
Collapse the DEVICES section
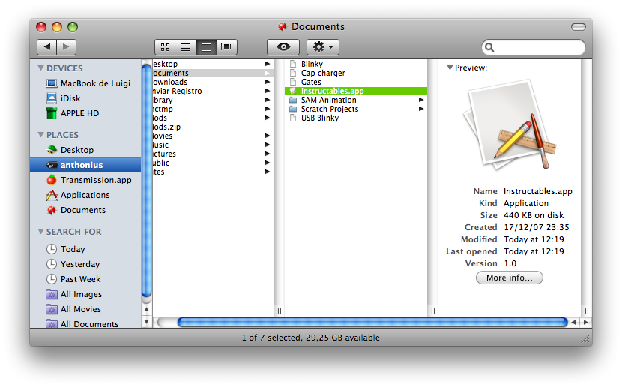[40, 67]
